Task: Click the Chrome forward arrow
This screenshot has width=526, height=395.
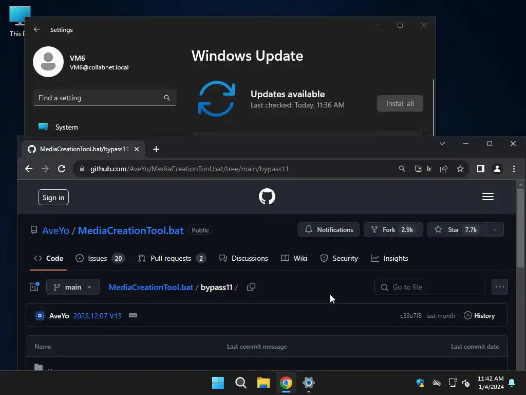Action: click(45, 169)
